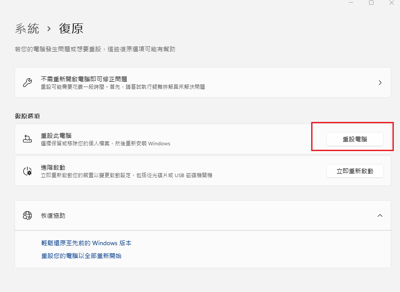This screenshot has height=292, width=400.
Task: Click the wrench troubleshoot icon
Action: point(27,83)
